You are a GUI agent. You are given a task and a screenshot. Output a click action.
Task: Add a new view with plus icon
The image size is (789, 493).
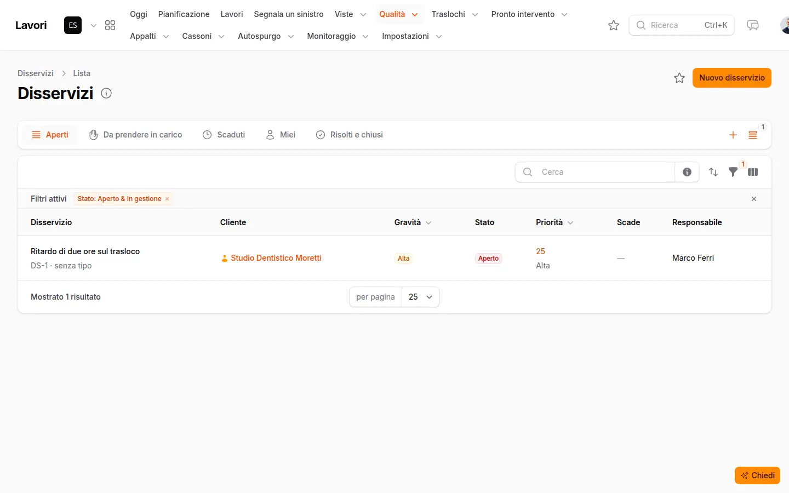point(733,135)
